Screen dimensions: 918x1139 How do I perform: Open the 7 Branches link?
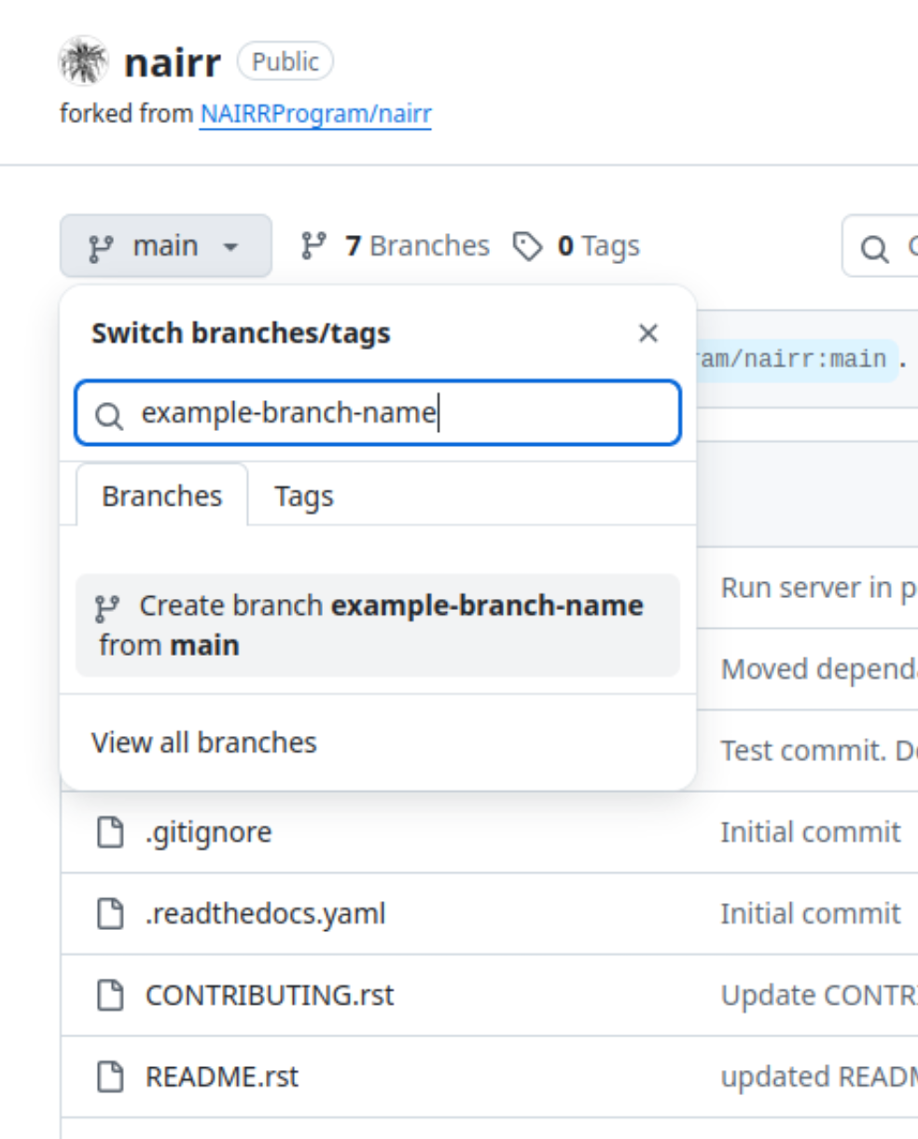click(x=395, y=246)
